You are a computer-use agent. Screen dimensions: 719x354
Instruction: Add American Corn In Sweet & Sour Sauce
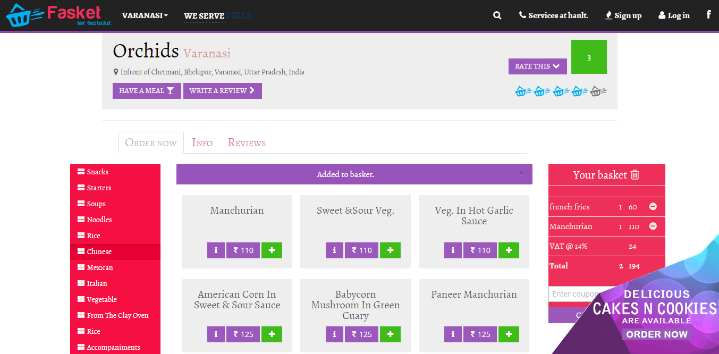pos(272,334)
